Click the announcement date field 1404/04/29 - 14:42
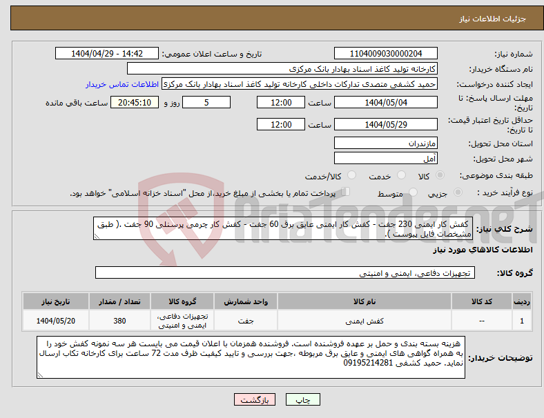The width and height of the screenshot is (544, 418). click(107, 53)
